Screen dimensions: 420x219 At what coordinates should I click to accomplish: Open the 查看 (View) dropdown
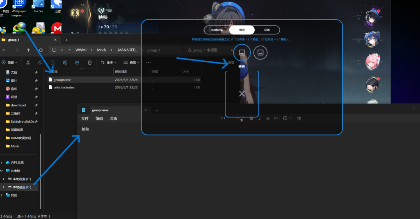[132, 63]
